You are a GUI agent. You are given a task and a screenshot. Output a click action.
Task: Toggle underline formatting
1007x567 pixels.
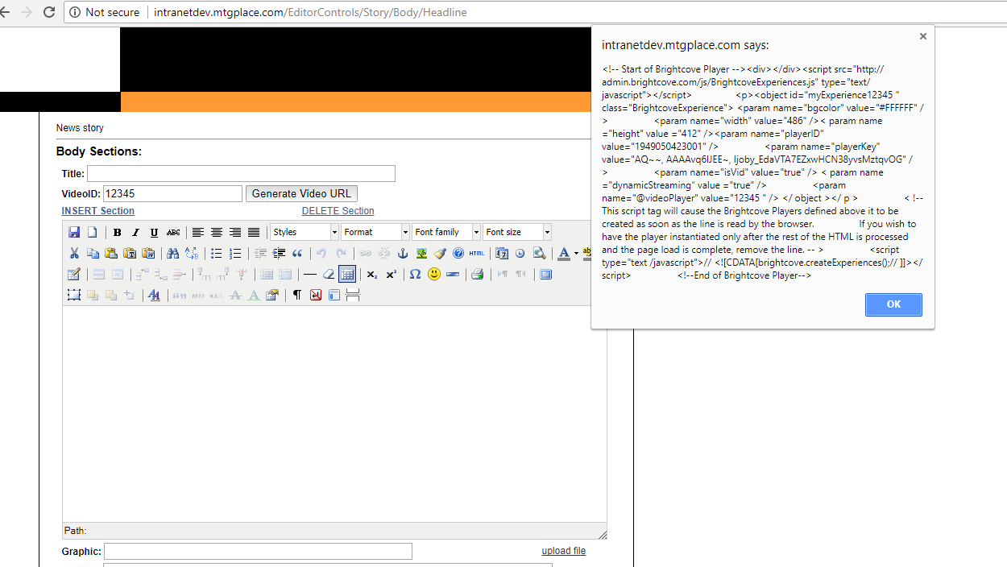pyautogui.click(x=155, y=232)
